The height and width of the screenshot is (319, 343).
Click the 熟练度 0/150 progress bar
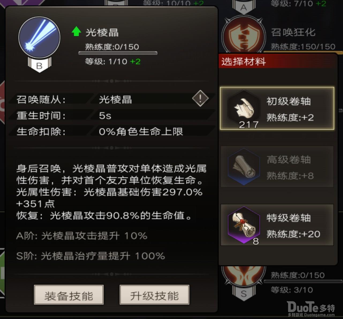tap(118, 53)
